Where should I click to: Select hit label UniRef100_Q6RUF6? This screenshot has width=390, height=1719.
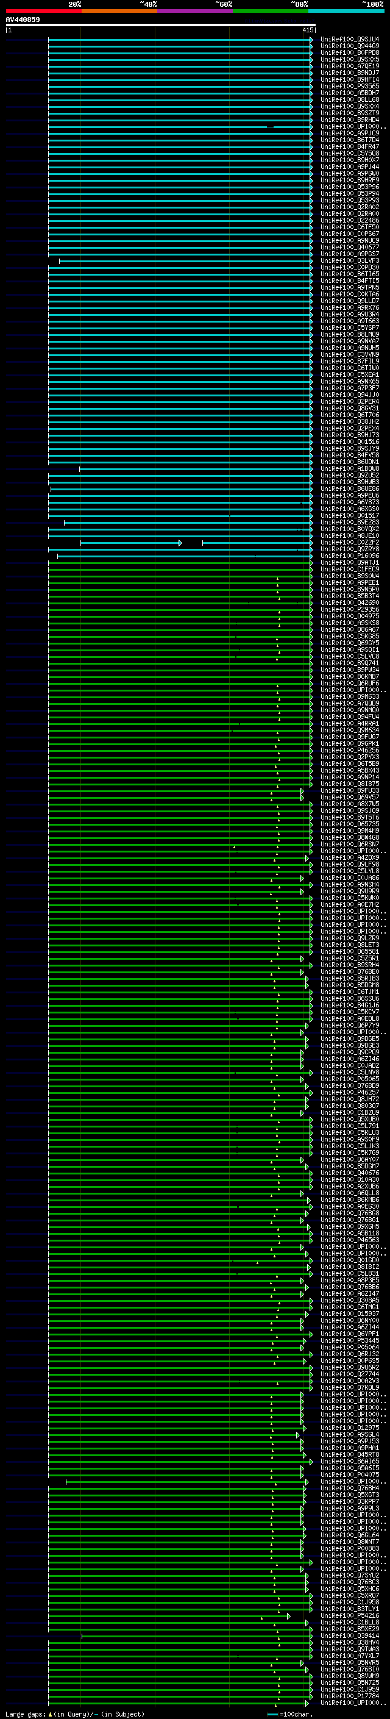click(350, 684)
